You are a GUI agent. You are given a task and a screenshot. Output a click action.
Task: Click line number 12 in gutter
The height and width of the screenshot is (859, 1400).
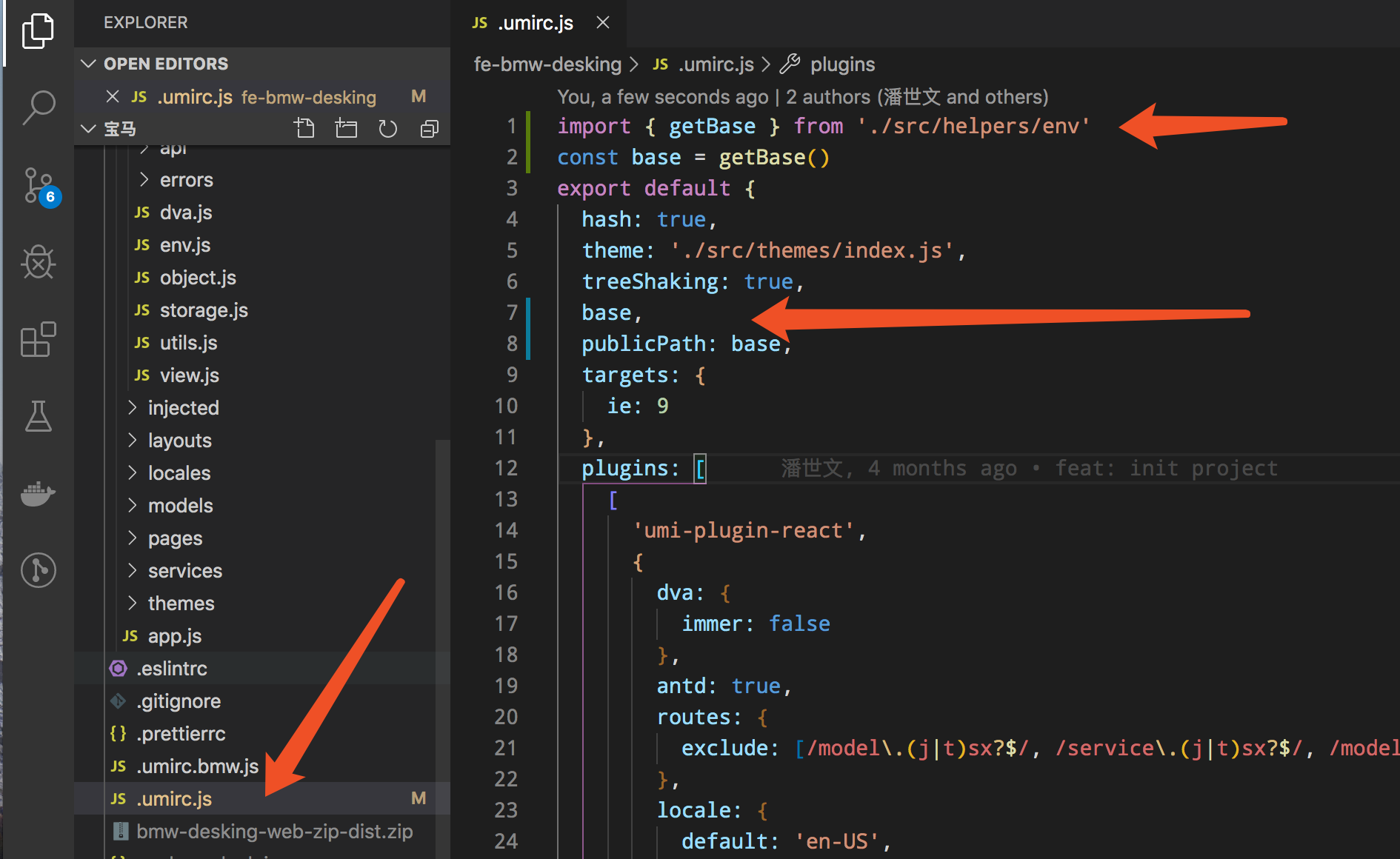506,468
